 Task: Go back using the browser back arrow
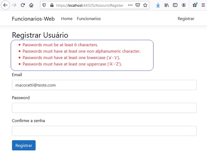5,5
